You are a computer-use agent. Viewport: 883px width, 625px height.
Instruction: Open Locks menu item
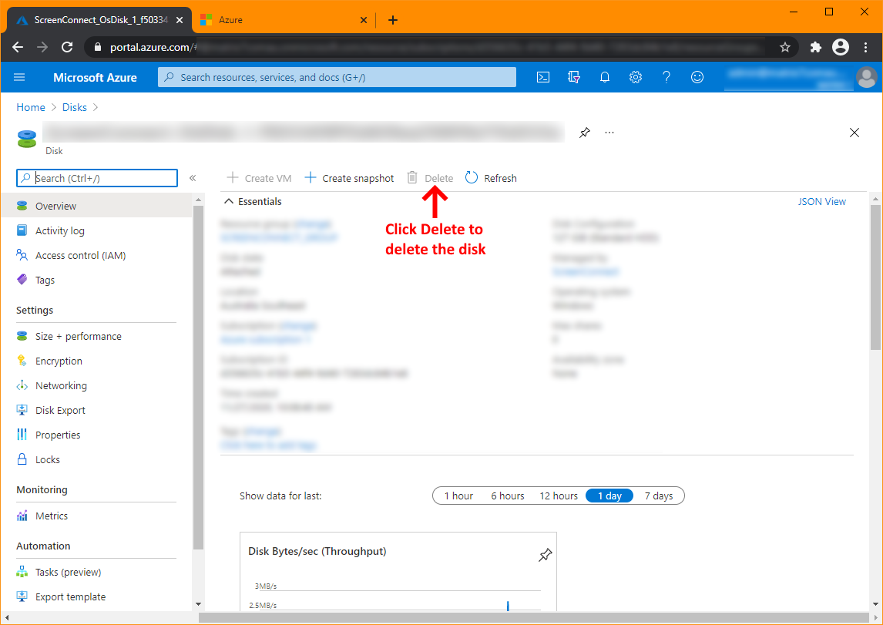[x=96, y=460]
